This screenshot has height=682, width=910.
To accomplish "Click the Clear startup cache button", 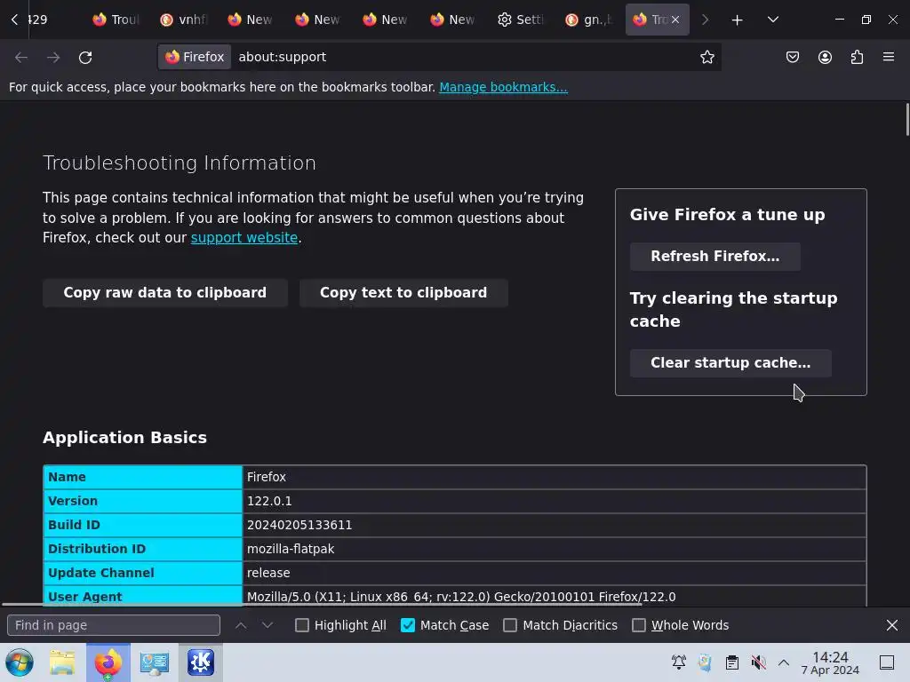I will coord(730,363).
